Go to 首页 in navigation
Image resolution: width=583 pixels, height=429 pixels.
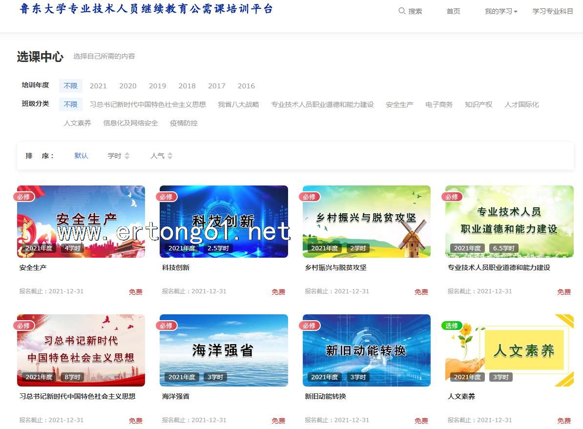pos(453,11)
